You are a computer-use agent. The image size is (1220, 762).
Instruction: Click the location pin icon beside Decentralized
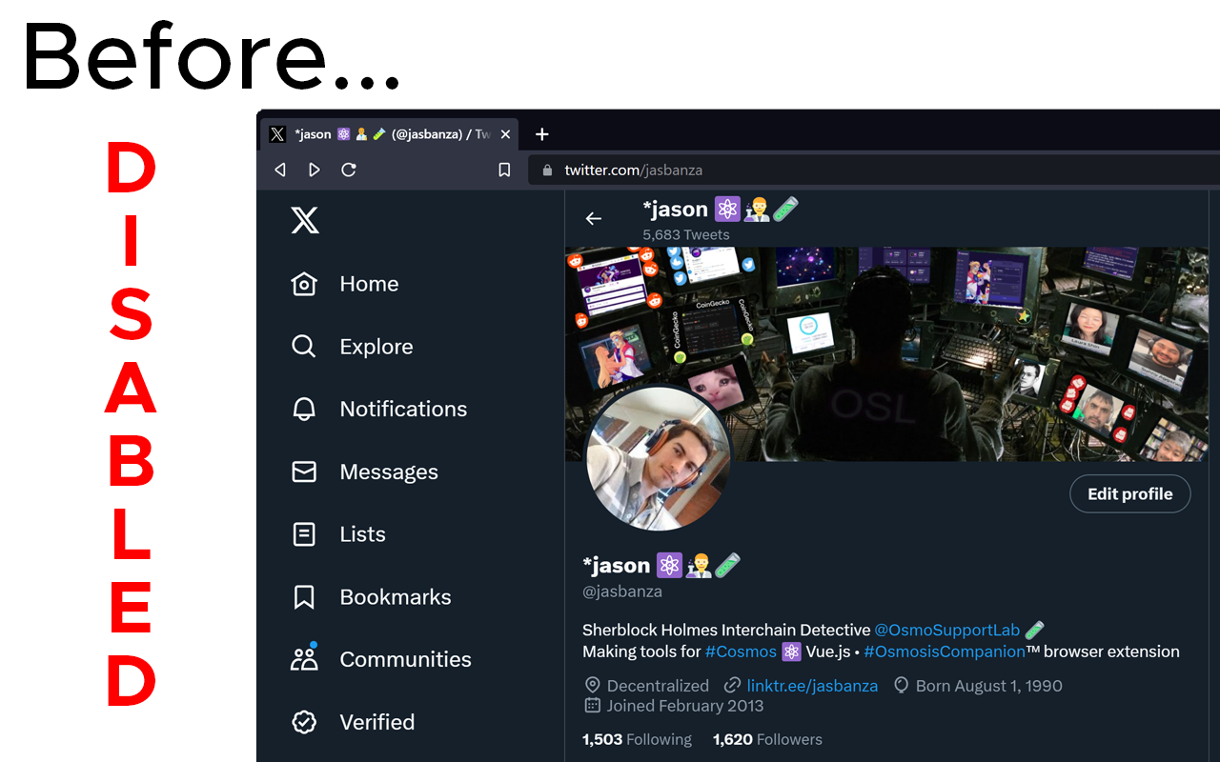(x=592, y=686)
